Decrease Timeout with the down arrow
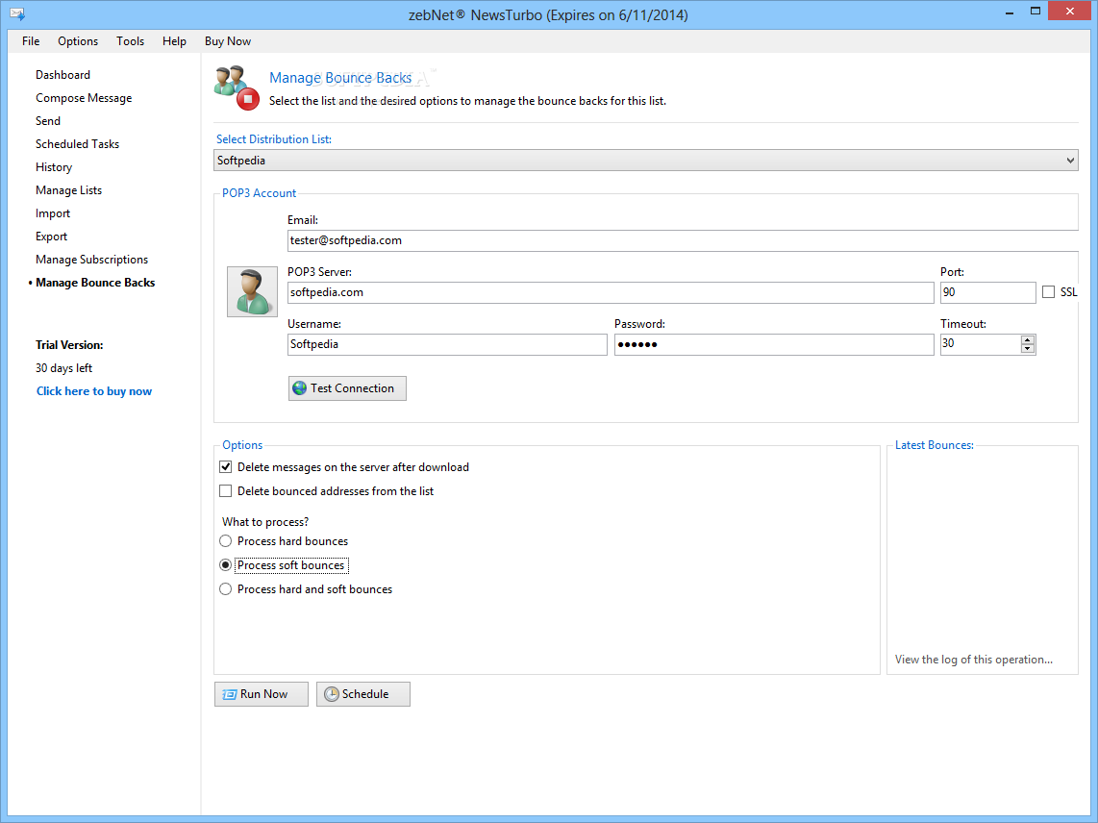This screenshot has height=823, width=1098. pyautogui.click(x=1027, y=349)
